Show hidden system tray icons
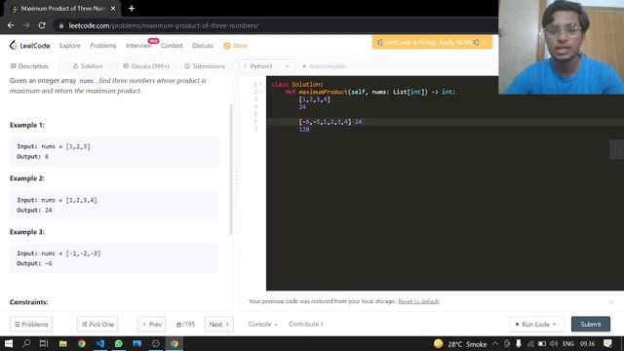Screen dimensions: 624x351 (x=495, y=343)
